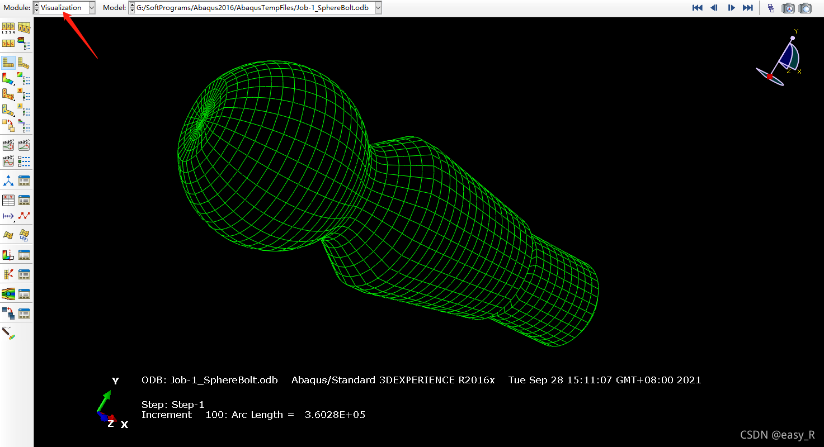This screenshot has height=447, width=824.
Task: Select the Plot Deformed Shape tool
Action: (23, 63)
